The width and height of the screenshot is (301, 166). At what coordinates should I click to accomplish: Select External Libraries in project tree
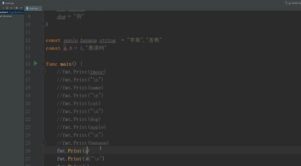click(6, 16)
